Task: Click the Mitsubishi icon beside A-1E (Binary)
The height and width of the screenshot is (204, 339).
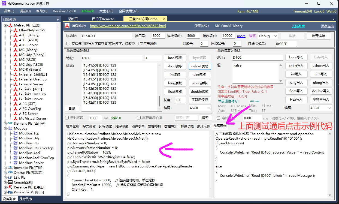Action: (16, 35)
